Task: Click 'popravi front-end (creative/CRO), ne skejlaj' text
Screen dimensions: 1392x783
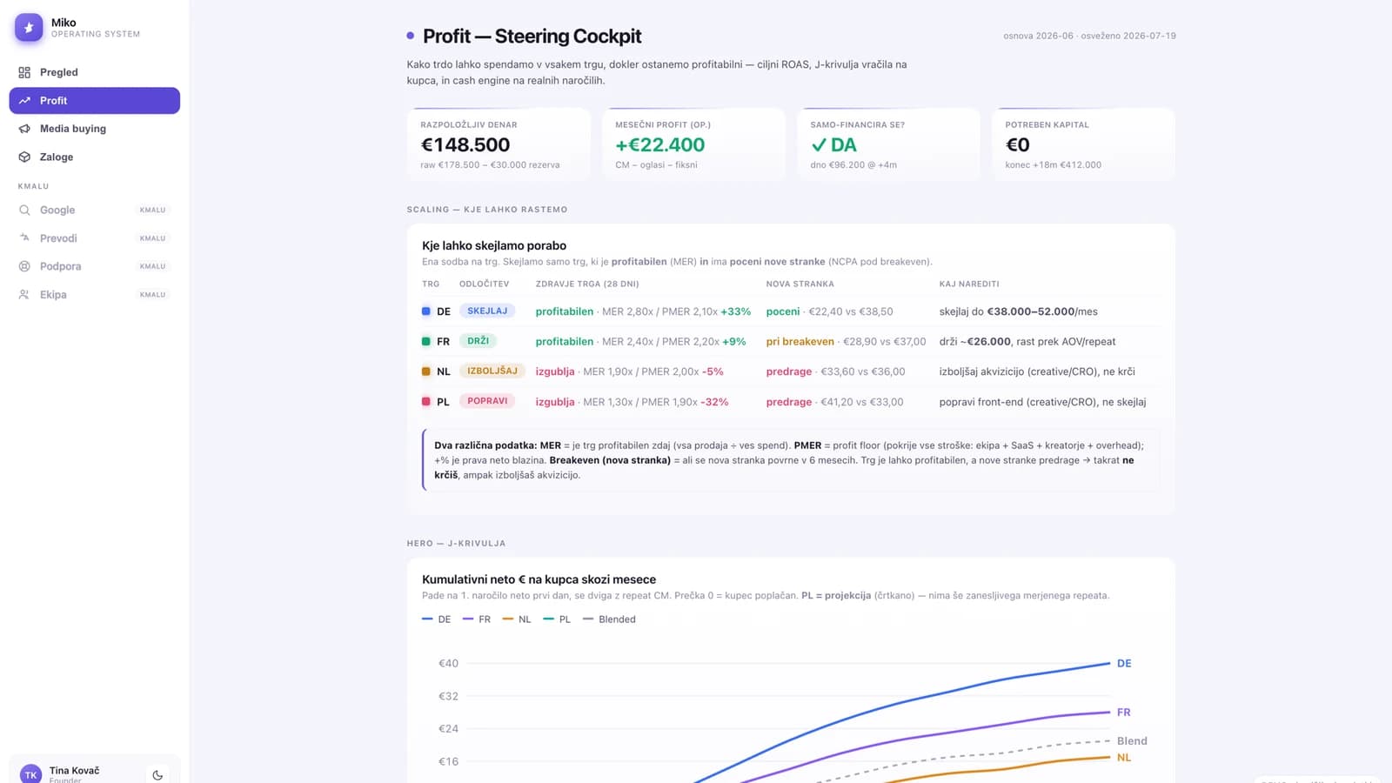Action: click(1043, 402)
